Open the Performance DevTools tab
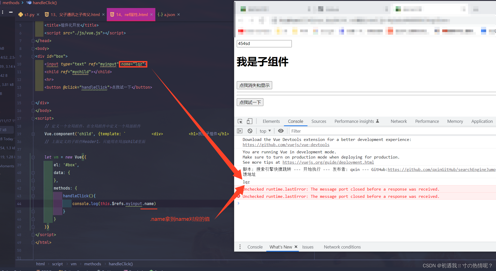 tap(427, 121)
